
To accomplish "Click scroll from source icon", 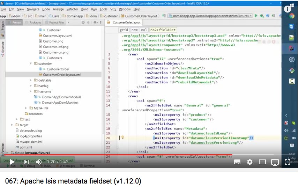I will click(83, 22).
